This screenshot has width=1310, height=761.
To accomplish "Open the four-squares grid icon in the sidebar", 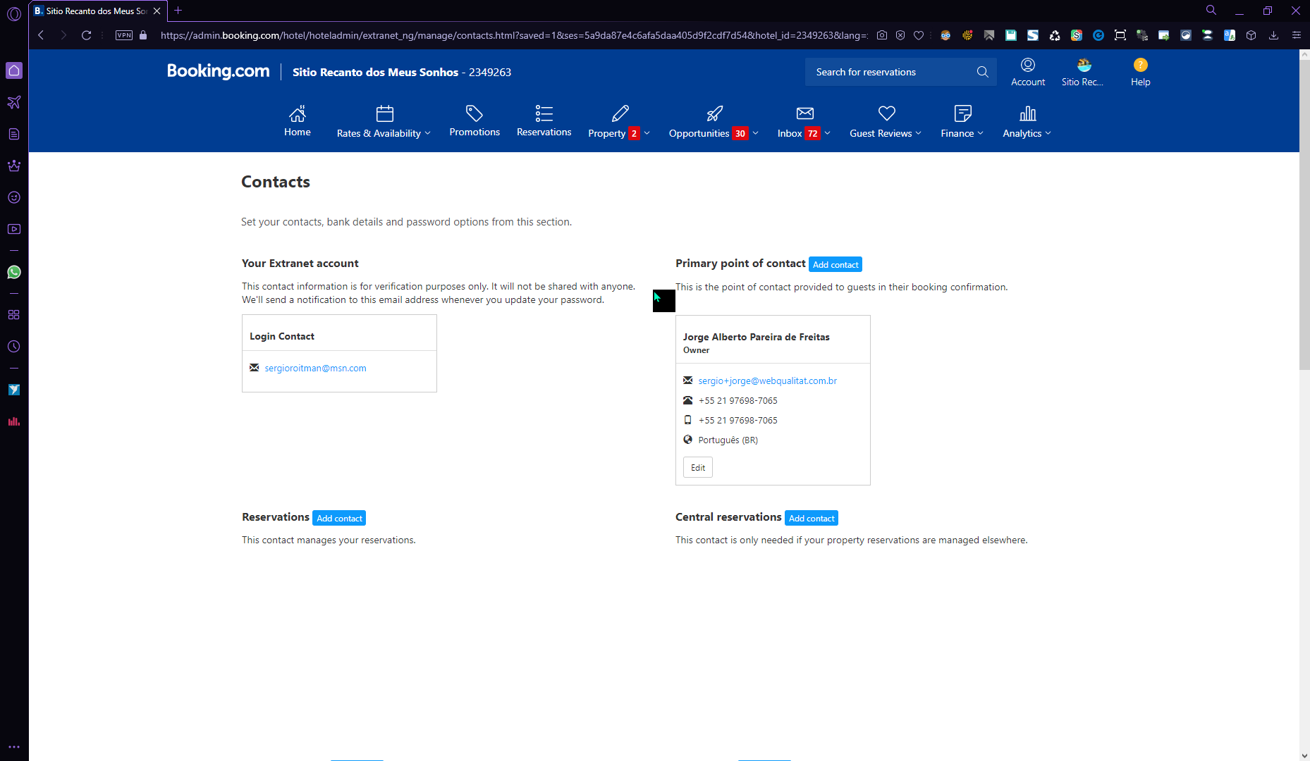I will [14, 315].
